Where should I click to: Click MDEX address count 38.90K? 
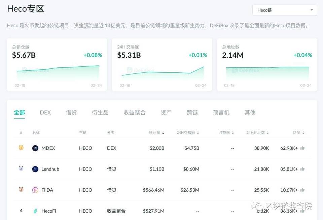(x=262, y=148)
